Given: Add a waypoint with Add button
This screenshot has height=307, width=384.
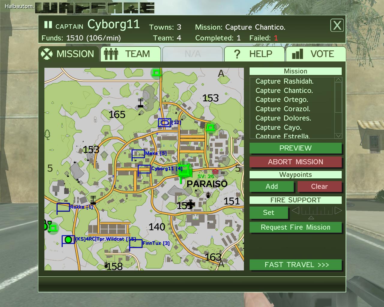Looking at the screenshot, I should (271, 186).
